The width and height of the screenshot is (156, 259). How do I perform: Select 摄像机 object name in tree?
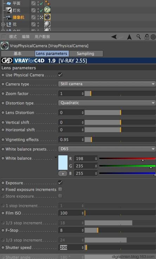click(x=19, y=17)
